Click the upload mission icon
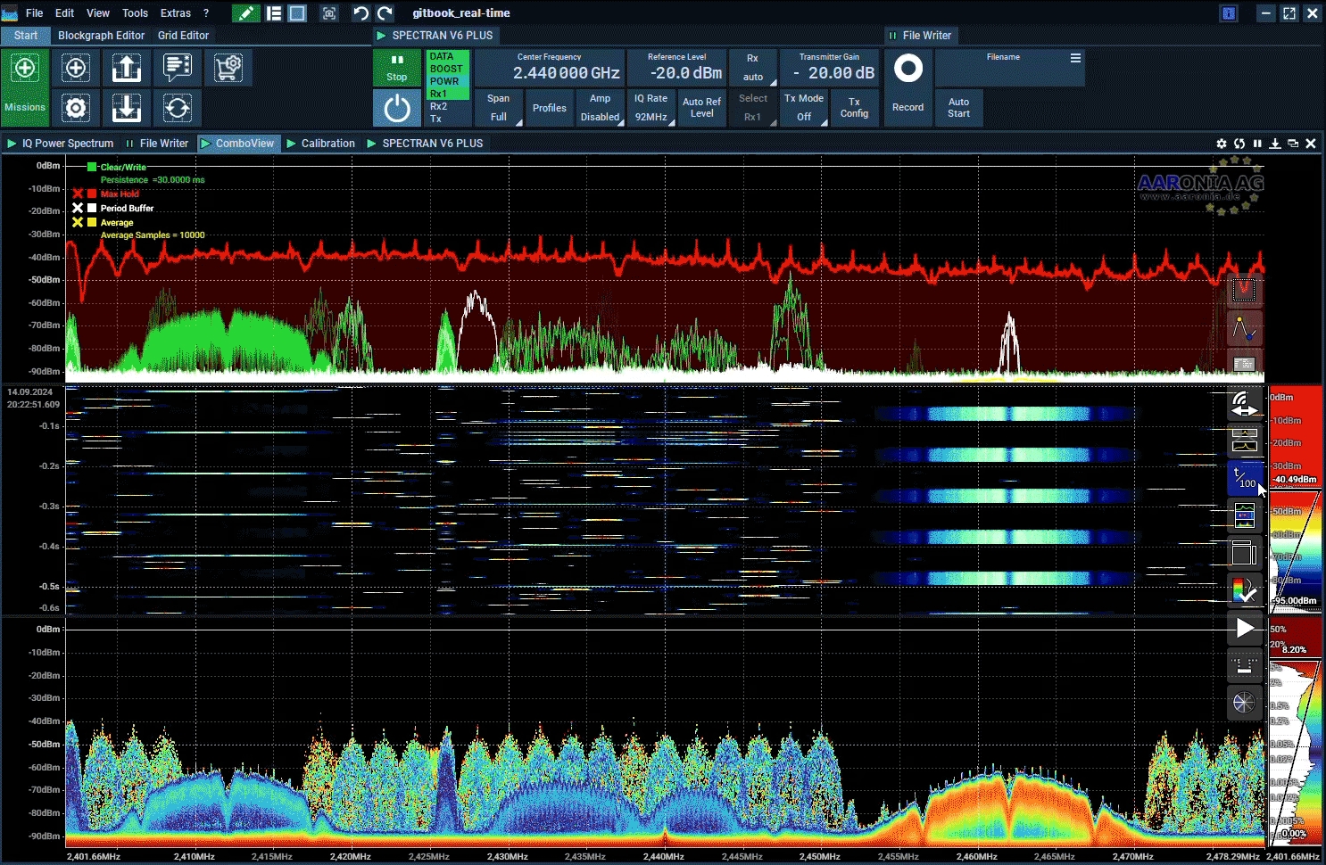The width and height of the screenshot is (1326, 865). [x=127, y=69]
